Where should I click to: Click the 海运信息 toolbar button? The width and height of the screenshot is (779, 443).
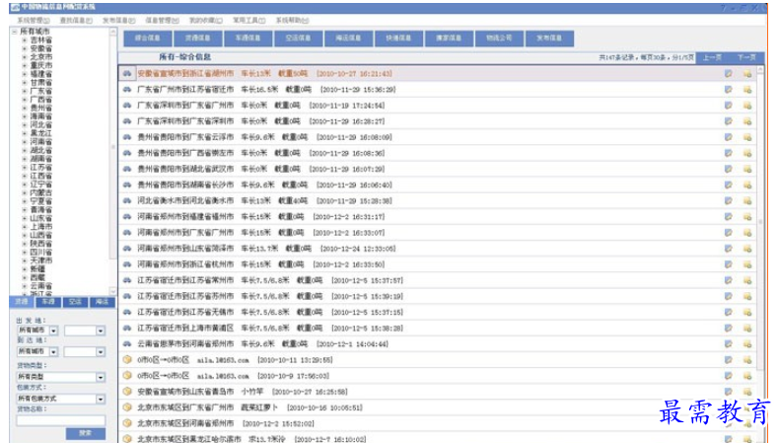coord(348,38)
